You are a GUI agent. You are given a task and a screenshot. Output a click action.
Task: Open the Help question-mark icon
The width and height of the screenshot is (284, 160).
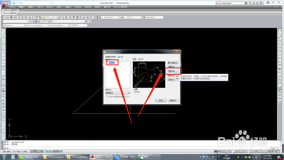95,17
